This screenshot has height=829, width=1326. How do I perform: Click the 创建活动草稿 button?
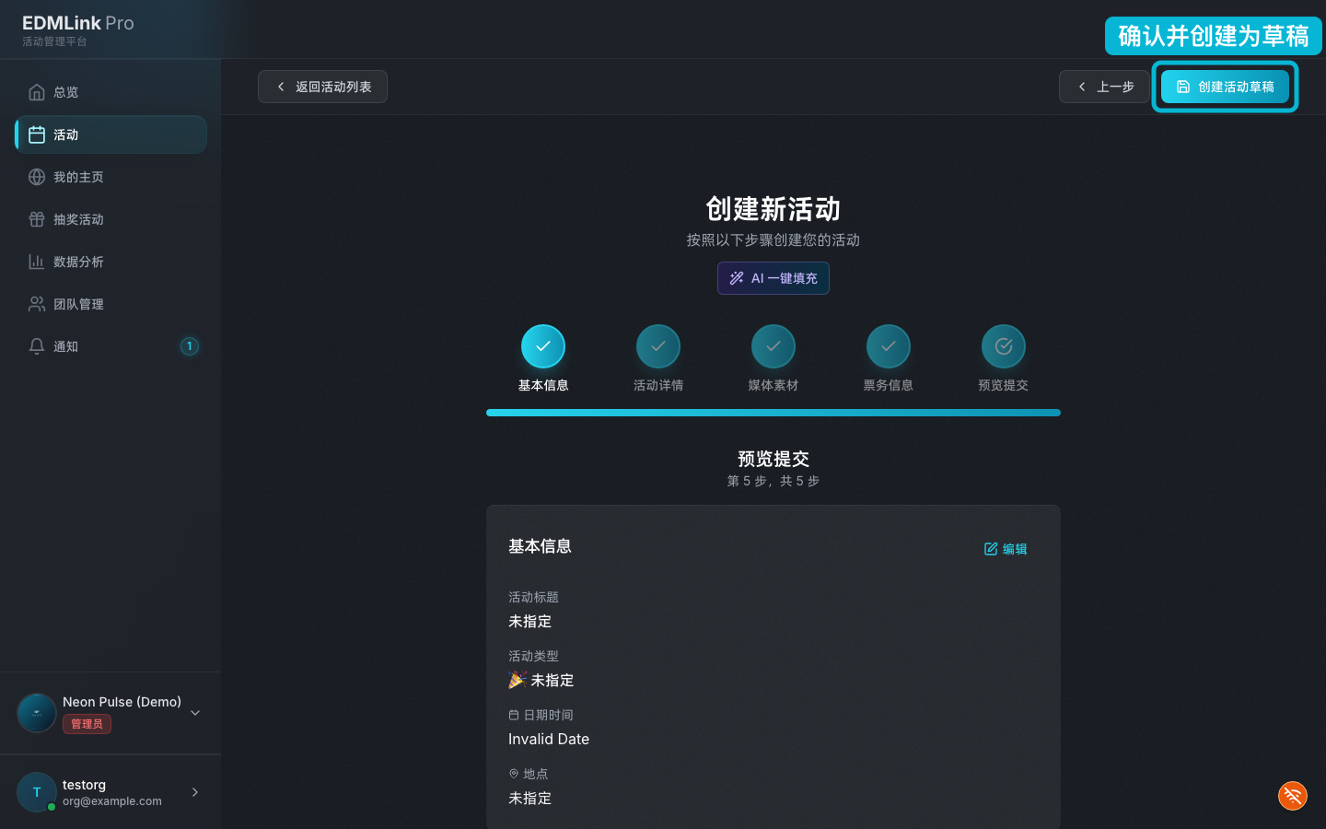pyautogui.click(x=1225, y=87)
